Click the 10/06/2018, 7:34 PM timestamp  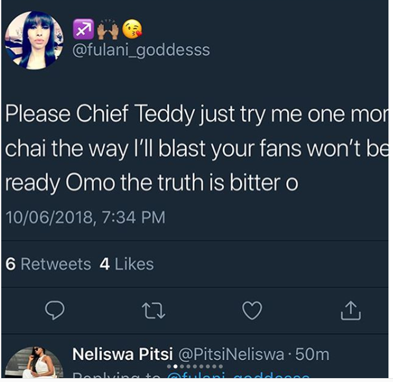click(x=85, y=217)
